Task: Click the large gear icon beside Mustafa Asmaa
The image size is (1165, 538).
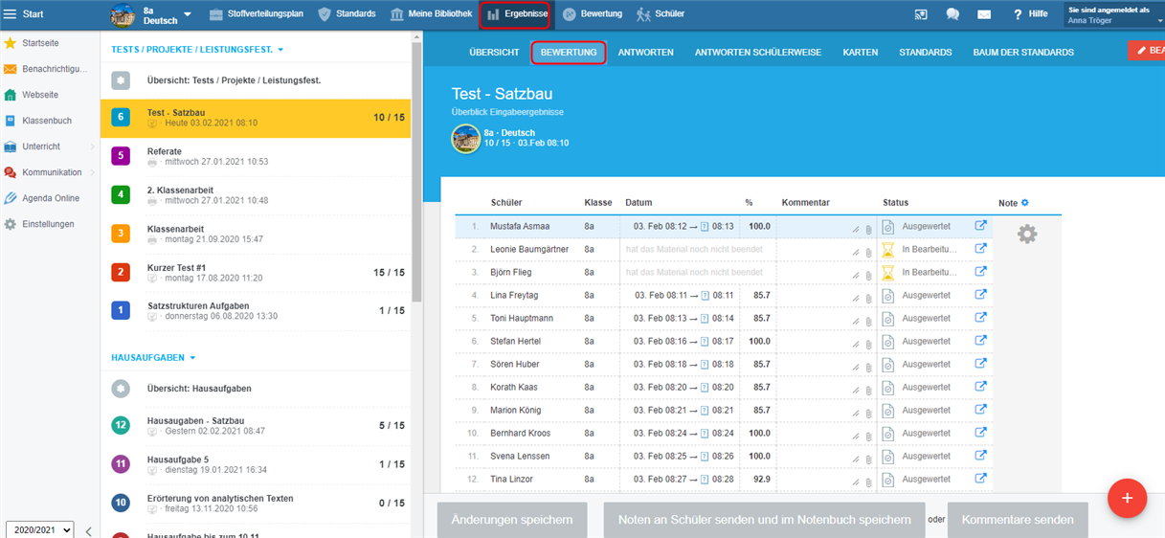Action: (x=1027, y=234)
